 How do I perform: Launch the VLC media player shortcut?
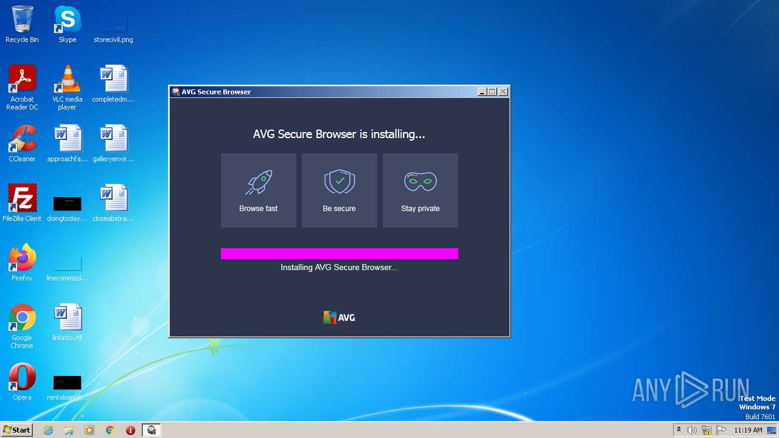coord(67,88)
